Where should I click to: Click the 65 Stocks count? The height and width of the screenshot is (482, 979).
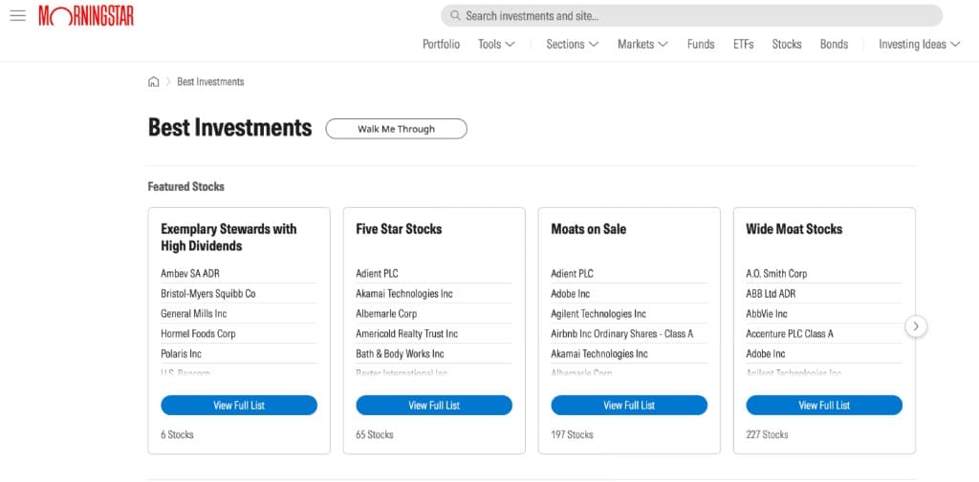(x=375, y=434)
